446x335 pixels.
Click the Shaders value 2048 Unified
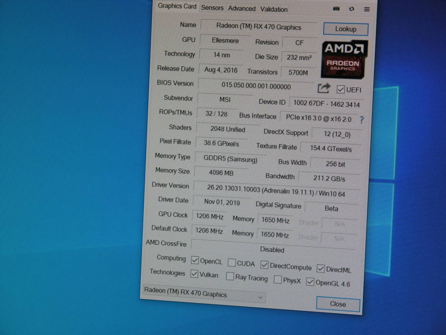[227, 129]
